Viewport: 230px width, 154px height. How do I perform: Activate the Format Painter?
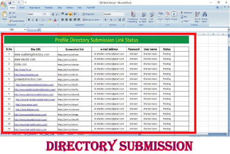click(x=16, y=21)
